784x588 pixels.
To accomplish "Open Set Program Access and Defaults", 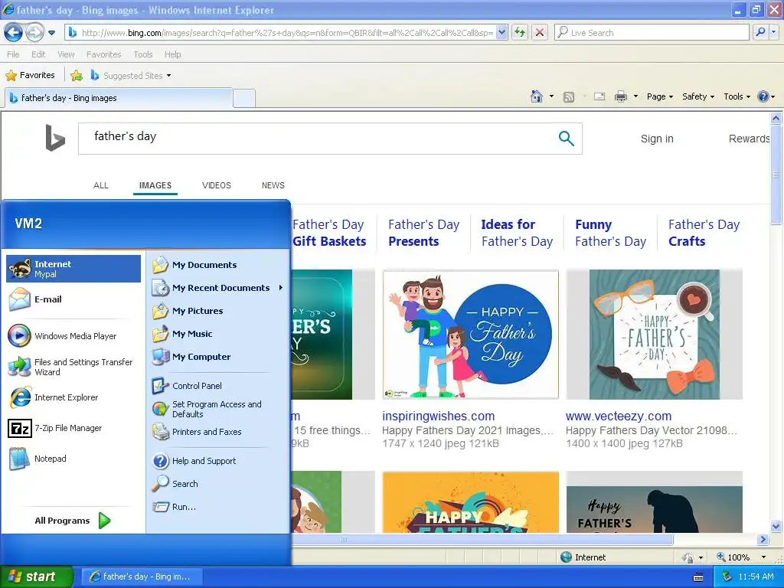I will (x=218, y=409).
